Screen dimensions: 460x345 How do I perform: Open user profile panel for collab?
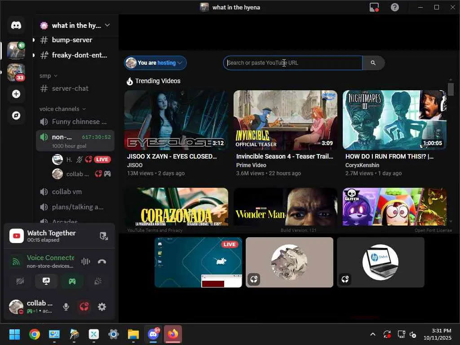click(x=32, y=306)
